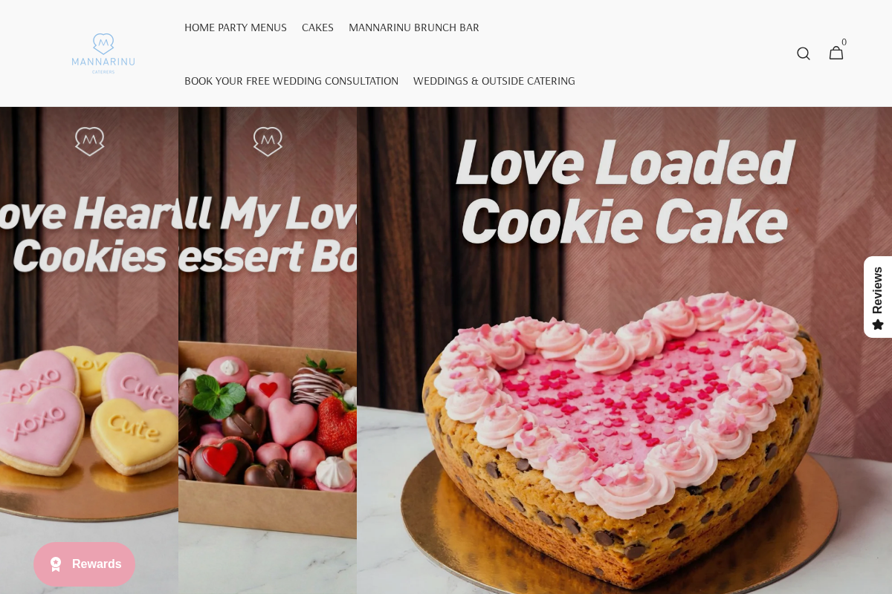
Task: Book your free wedding consultation link
Action: [291, 81]
